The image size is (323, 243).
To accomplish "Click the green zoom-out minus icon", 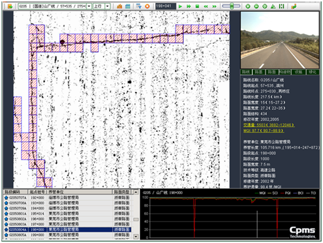I will (256, 6).
